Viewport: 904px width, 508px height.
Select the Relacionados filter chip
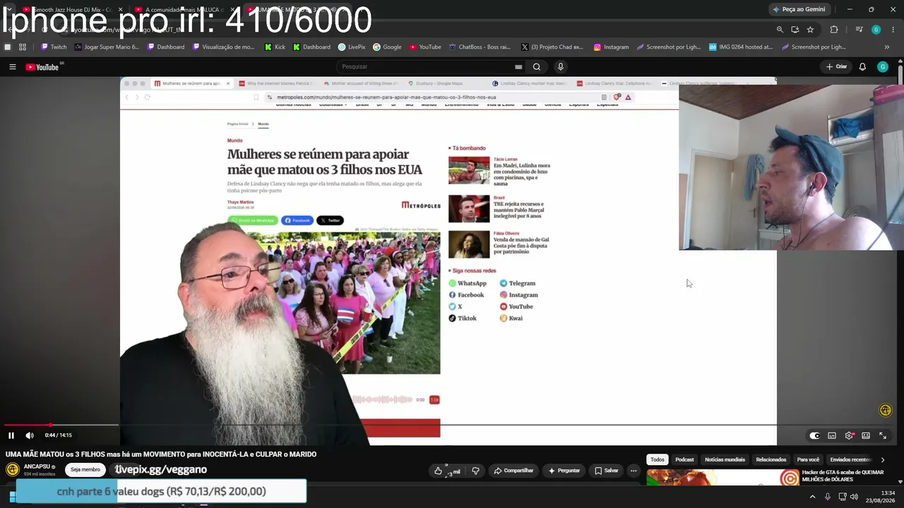(x=771, y=460)
